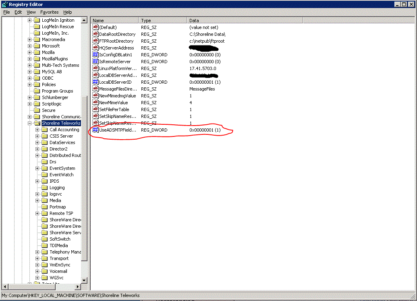Select the EventWatch folder icon
Image resolution: width=417 pixels, height=301 pixels.
45,175
